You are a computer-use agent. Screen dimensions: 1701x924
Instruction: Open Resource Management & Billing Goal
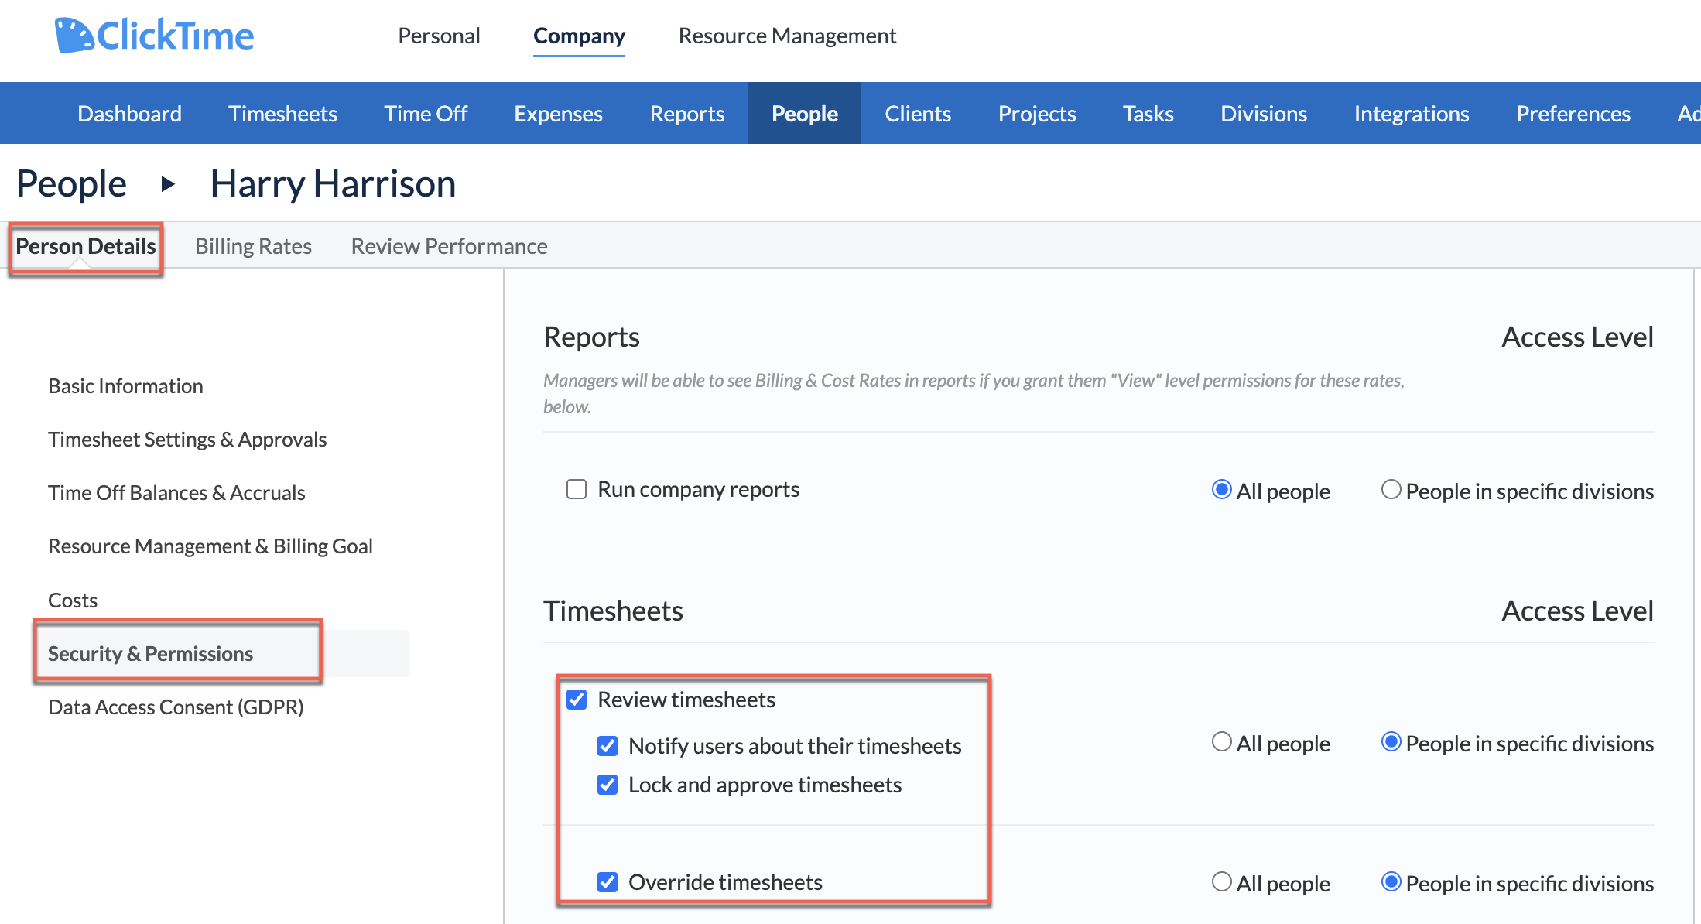(x=210, y=546)
